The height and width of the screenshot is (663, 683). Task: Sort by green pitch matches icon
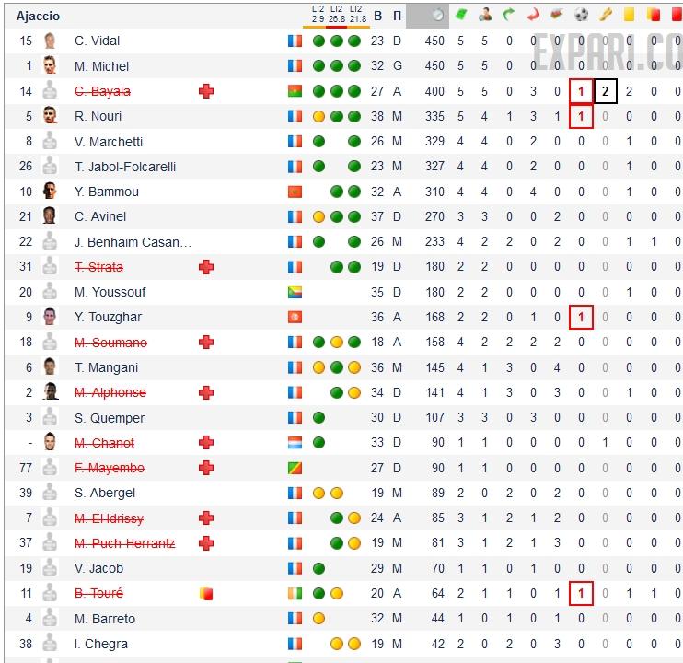[461, 15]
